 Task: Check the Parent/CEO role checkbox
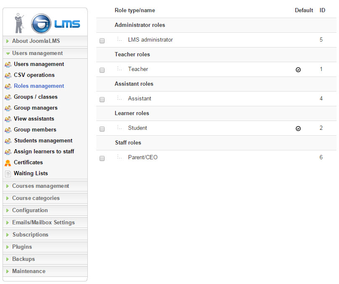click(102, 158)
